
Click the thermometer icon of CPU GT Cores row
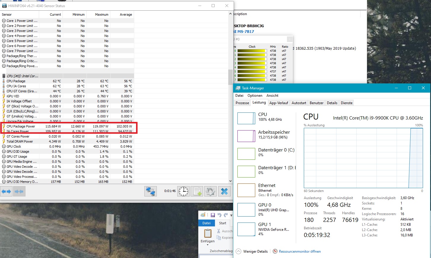(4, 91)
